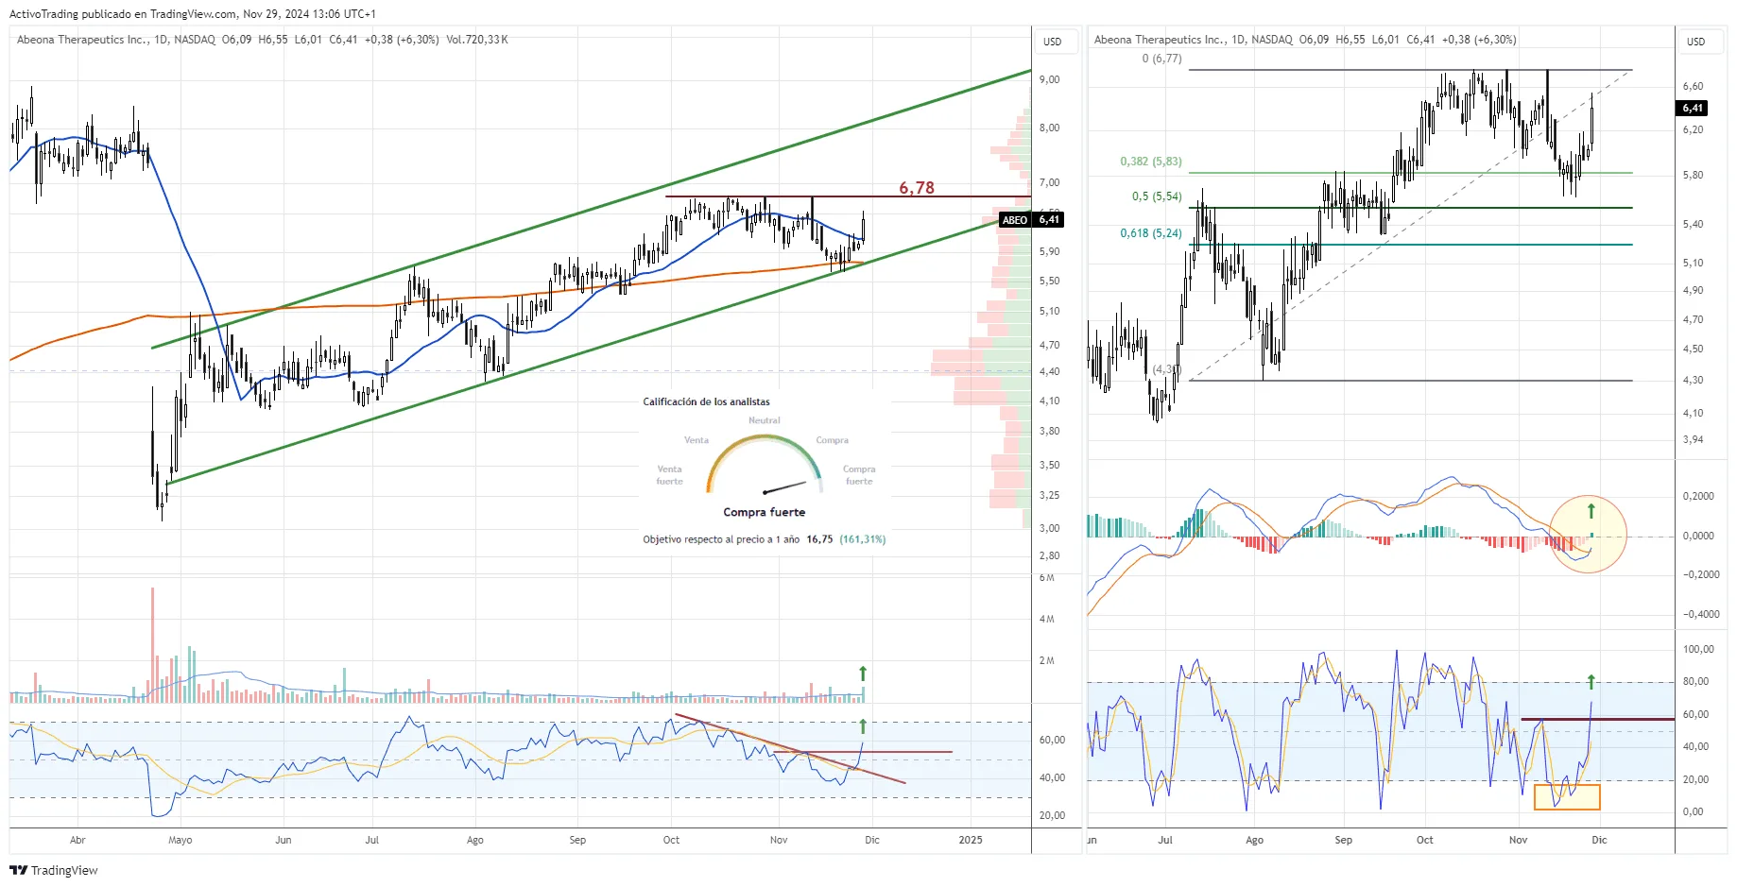Click the TradingView logo at bottom left
The width and height of the screenshot is (1737, 887).
54,870
